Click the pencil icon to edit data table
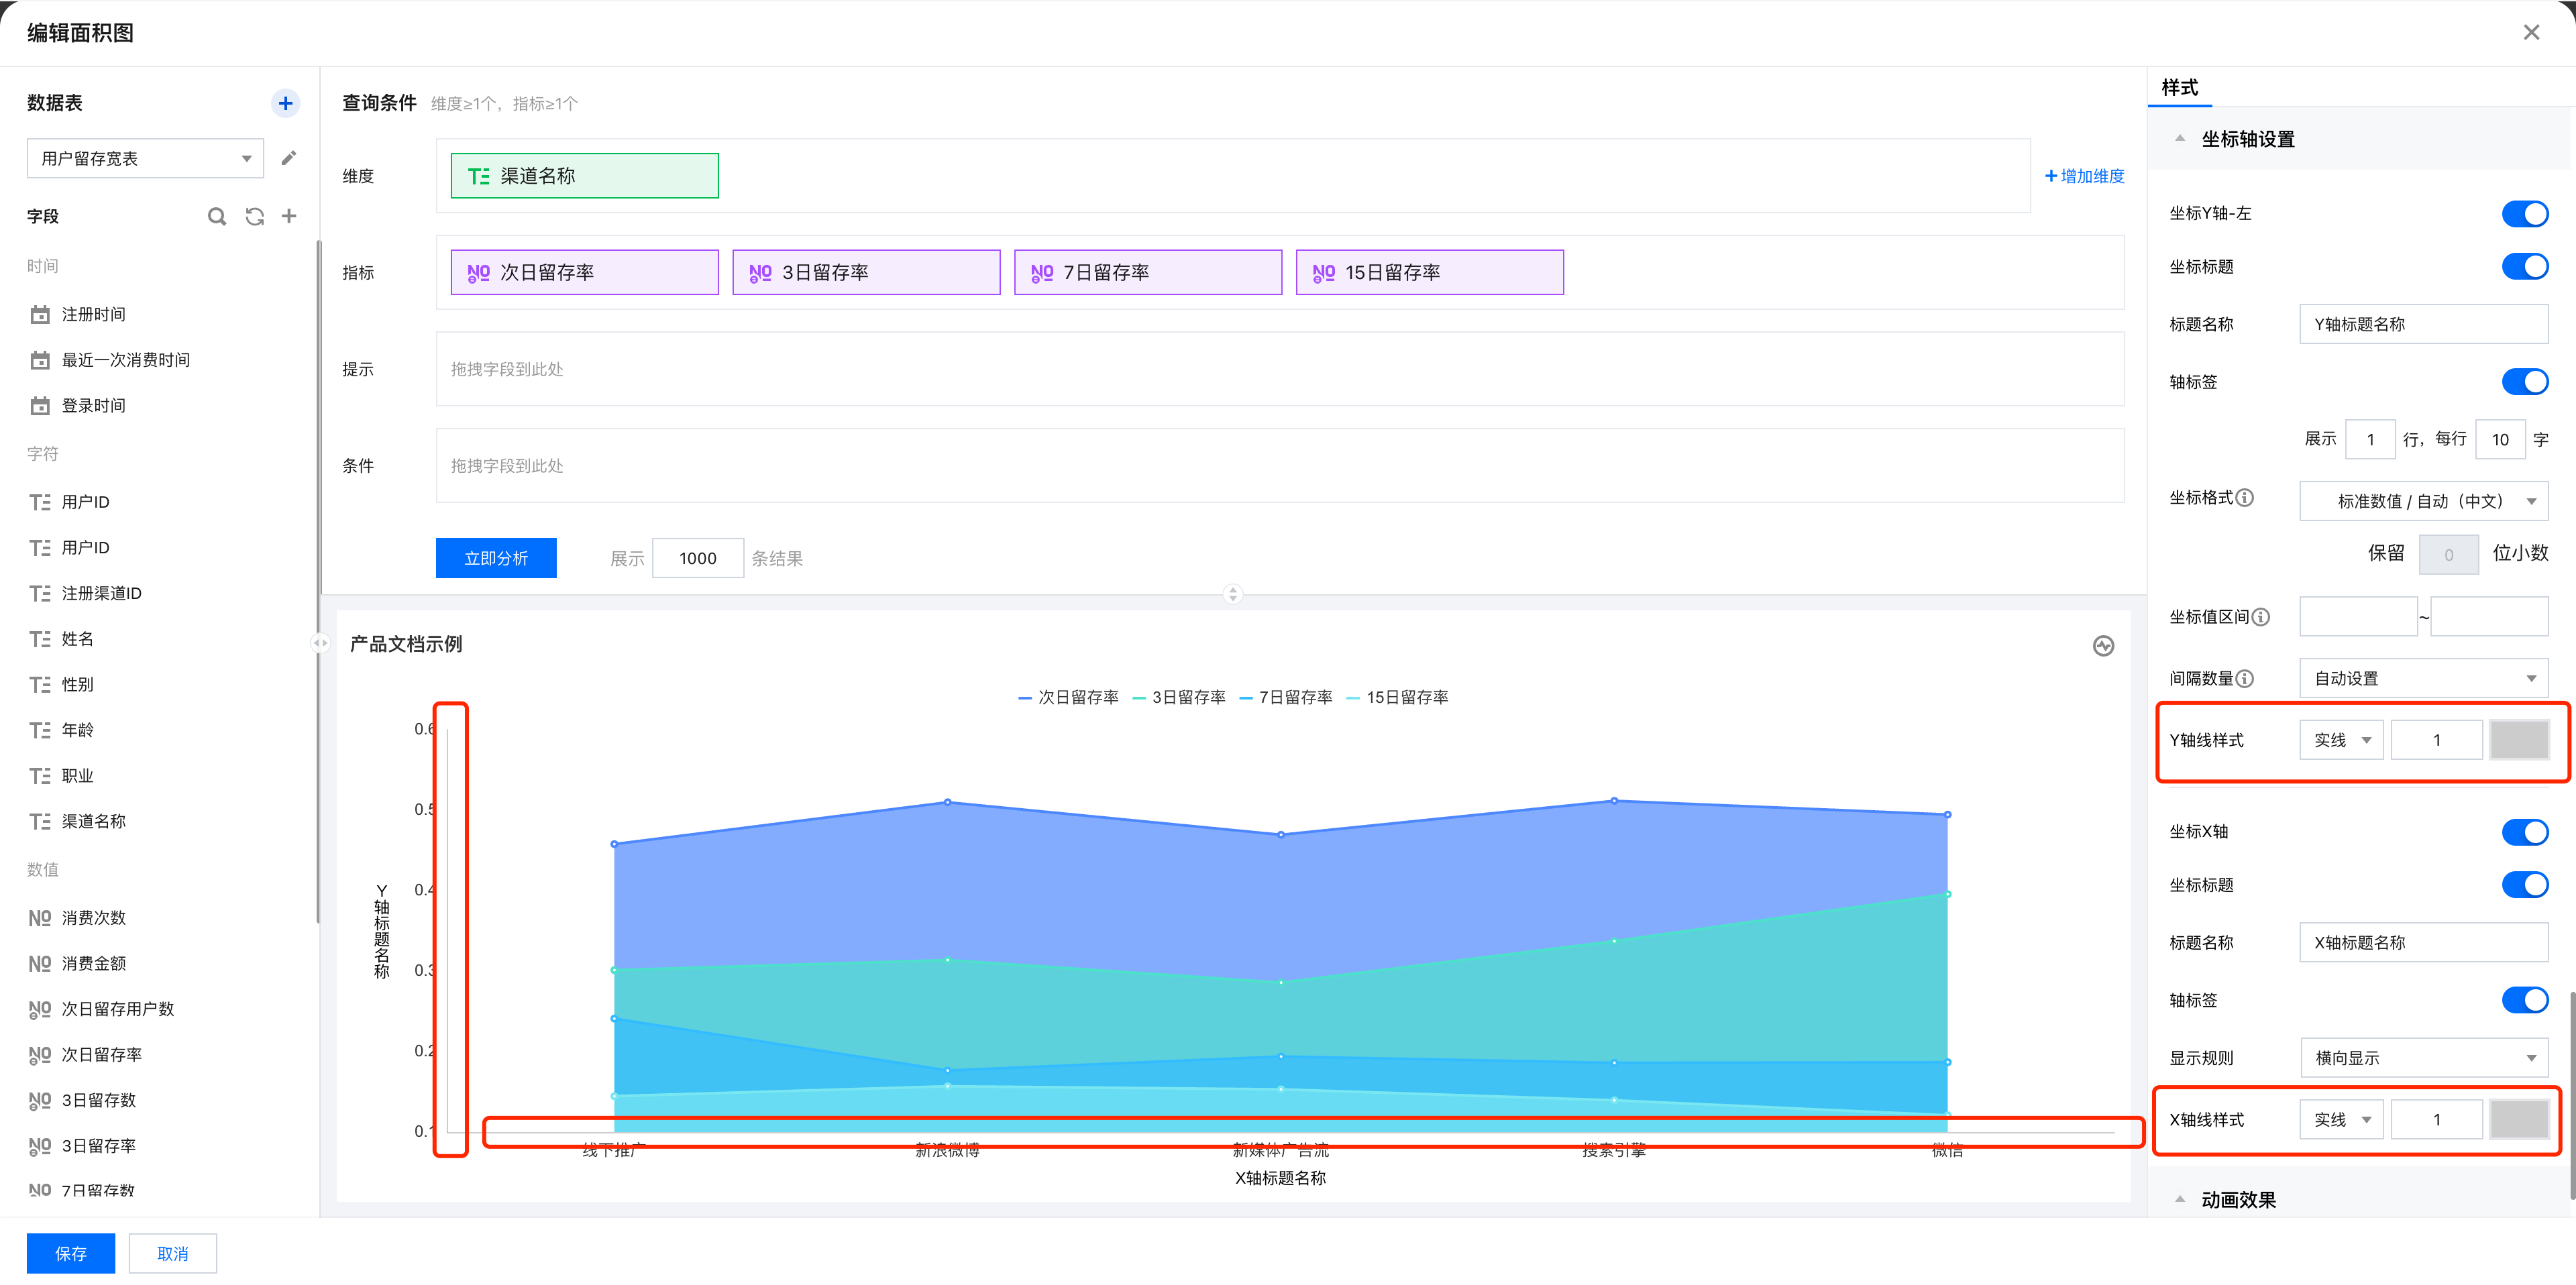The height and width of the screenshot is (1285, 2576). click(x=289, y=158)
